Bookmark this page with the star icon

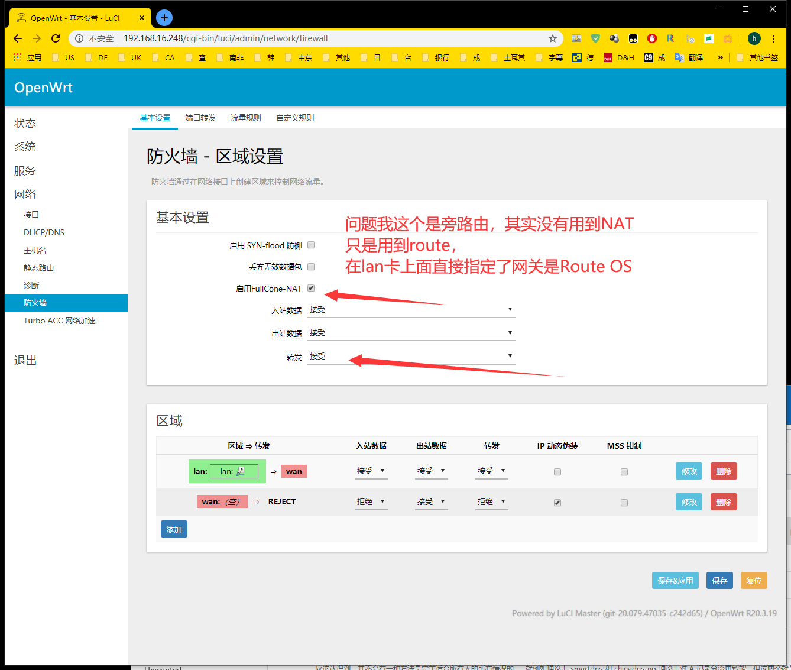[553, 38]
